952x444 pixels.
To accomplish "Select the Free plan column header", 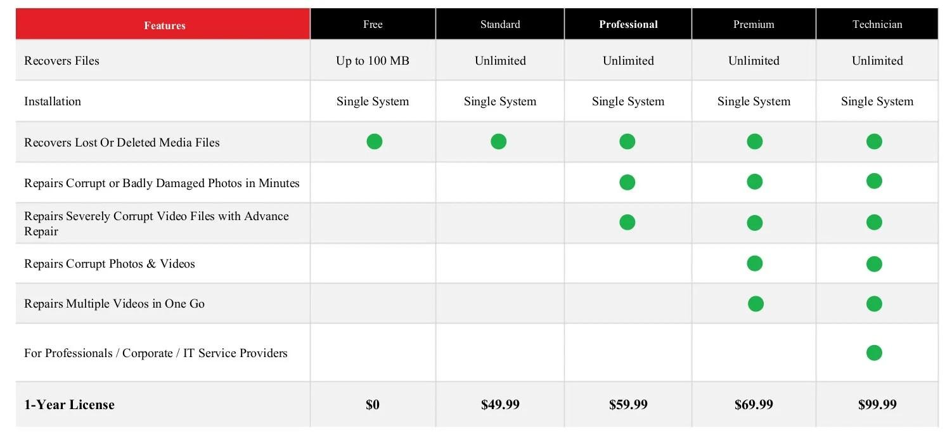I will click(373, 25).
